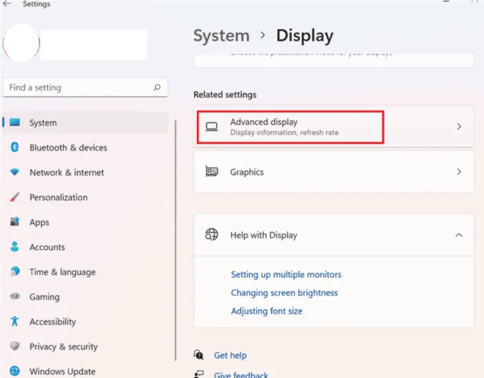The width and height of the screenshot is (484, 378).
Task: Open Graphics settings via its chevron
Action: tap(459, 172)
